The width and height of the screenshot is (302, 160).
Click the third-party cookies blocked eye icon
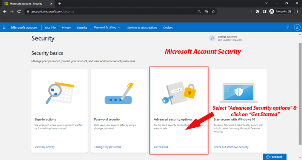[206, 12]
